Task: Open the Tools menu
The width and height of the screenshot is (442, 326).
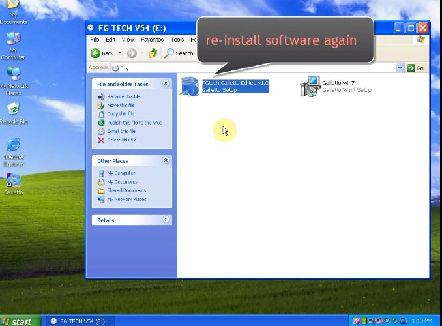Action: click(x=177, y=40)
